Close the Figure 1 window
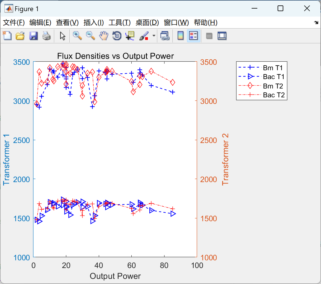 pyautogui.click(x=307, y=8)
